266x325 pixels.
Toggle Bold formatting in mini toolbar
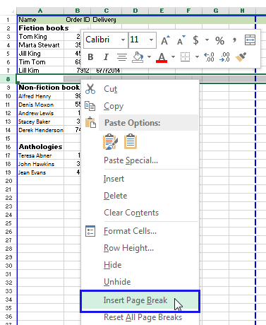point(90,57)
